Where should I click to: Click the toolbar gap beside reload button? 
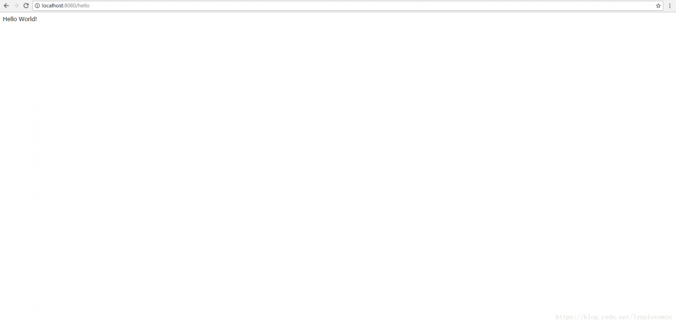pyautogui.click(x=31, y=5)
